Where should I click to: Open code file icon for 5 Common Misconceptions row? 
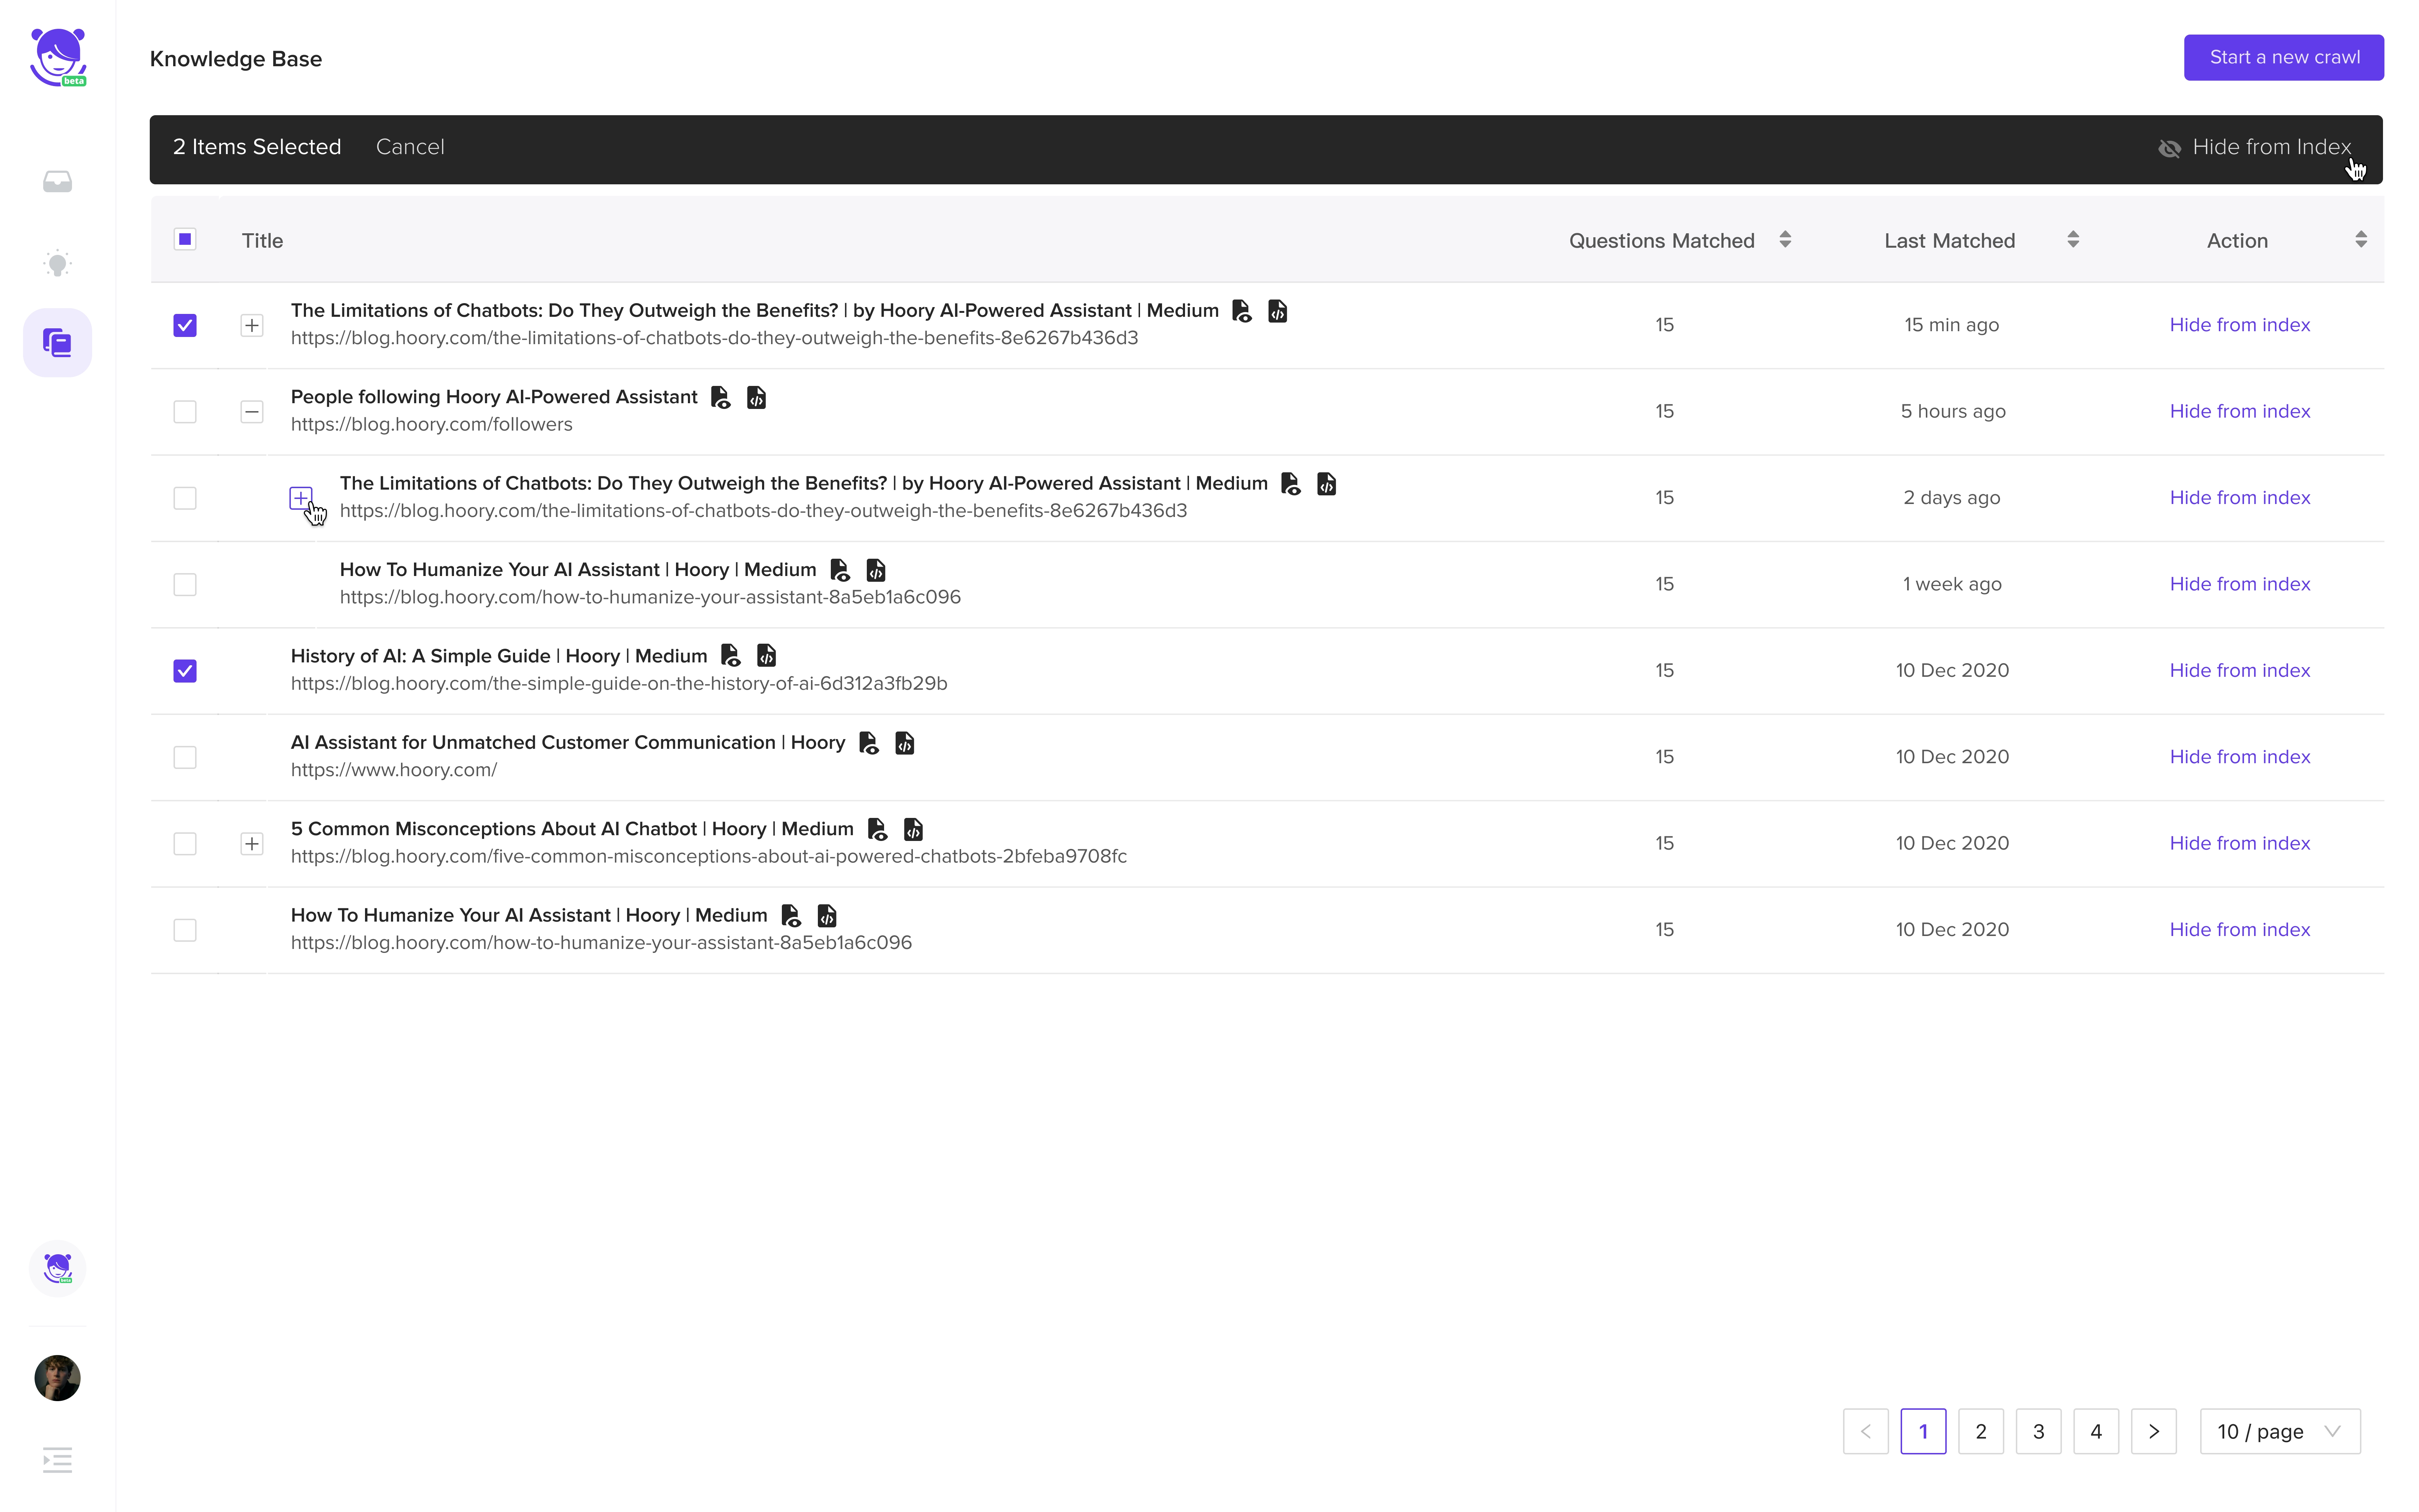tap(914, 829)
